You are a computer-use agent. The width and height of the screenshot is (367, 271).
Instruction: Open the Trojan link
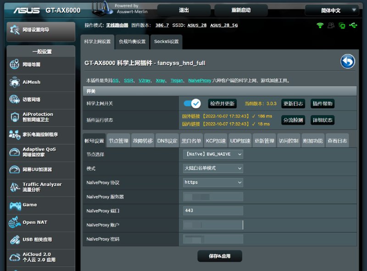(177, 81)
